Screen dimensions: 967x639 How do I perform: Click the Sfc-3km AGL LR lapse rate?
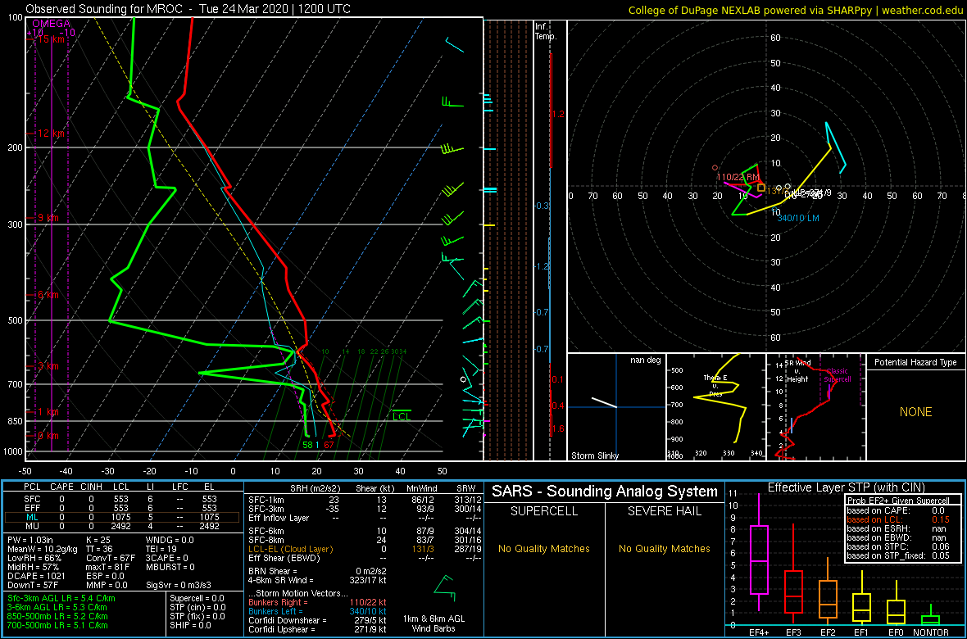pyautogui.click(x=61, y=599)
